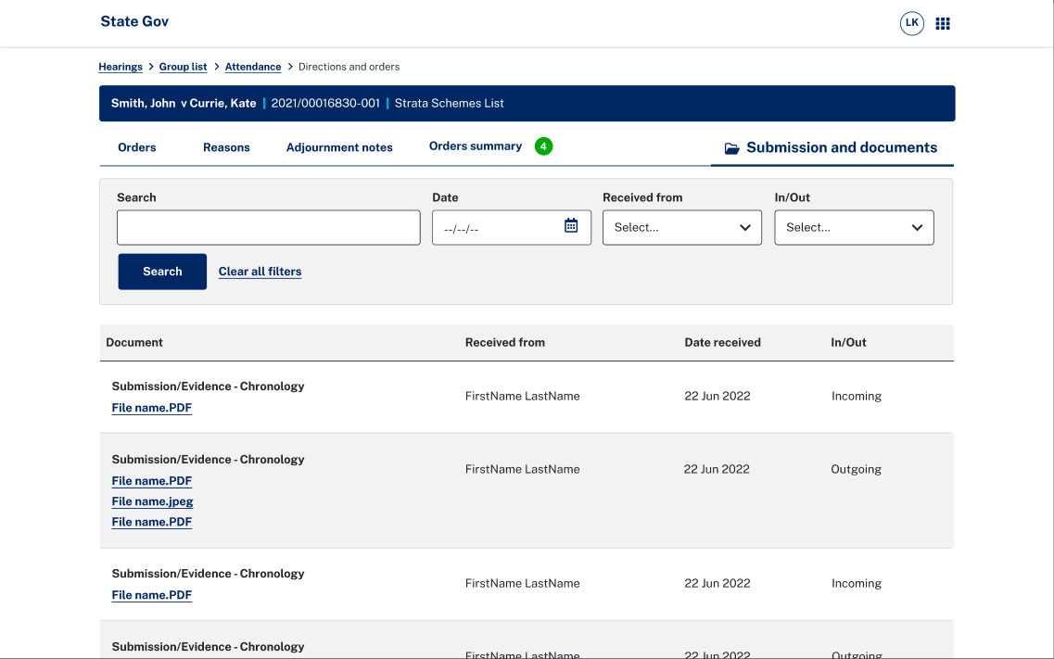Image resolution: width=1054 pixels, height=659 pixels.
Task: Click Strata Schemes List text
Action: point(449,104)
